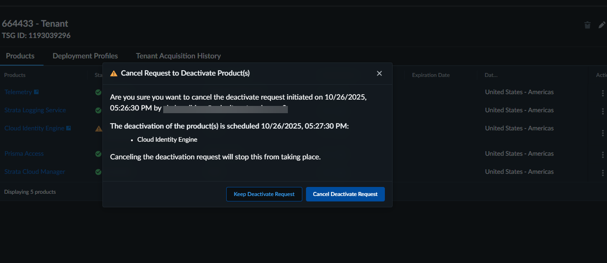This screenshot has height=263, width=607.
Task: Click the green status check for Telemetry
Action: (98, 92)
